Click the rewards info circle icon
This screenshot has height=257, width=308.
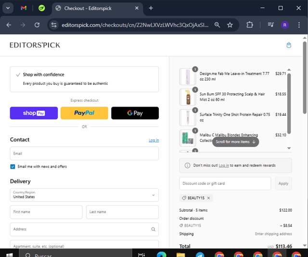[187, 165]
